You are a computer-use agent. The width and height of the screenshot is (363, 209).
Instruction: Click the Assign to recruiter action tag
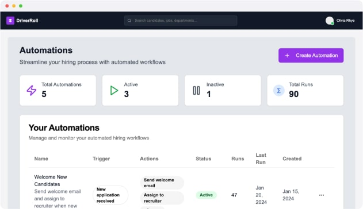pos(162,198)
